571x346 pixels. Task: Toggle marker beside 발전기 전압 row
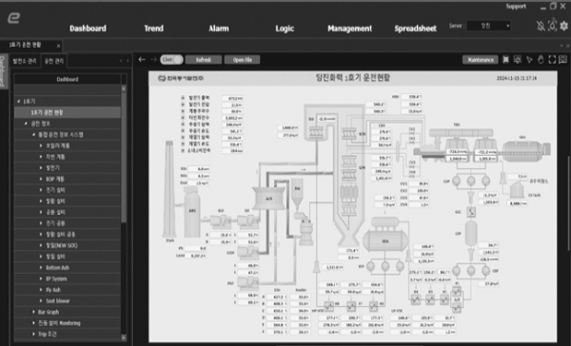183,105
